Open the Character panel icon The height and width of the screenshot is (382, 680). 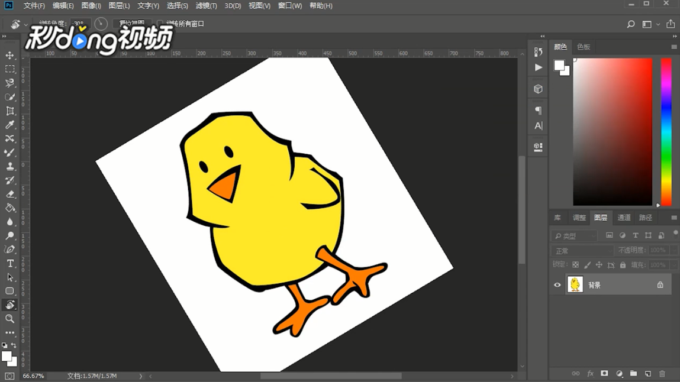pyautogui.click(x=538, y=126)
